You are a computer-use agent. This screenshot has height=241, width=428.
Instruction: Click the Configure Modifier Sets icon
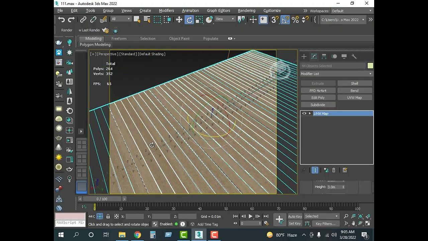point(345,170)
